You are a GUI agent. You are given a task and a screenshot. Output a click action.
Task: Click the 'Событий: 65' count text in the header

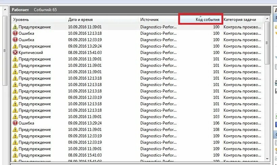(x=45, y=10)
